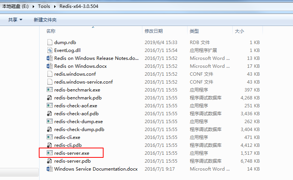The width and height of the screenshot is (293, 180).
Task: Click the 4,268 KB size cell
Action: tap(250, 98)
